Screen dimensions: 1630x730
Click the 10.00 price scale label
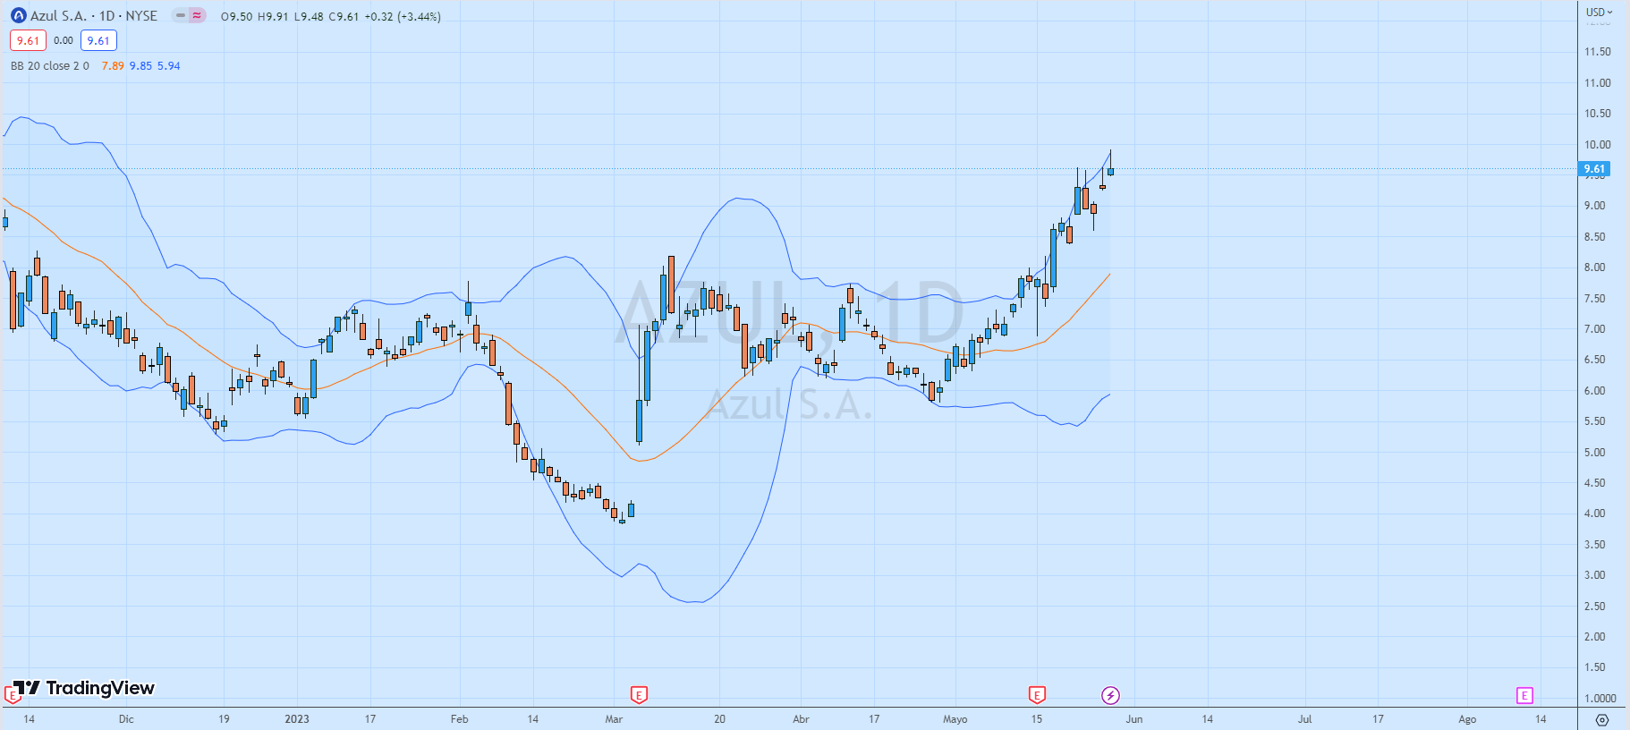(x=1597, y=144)
